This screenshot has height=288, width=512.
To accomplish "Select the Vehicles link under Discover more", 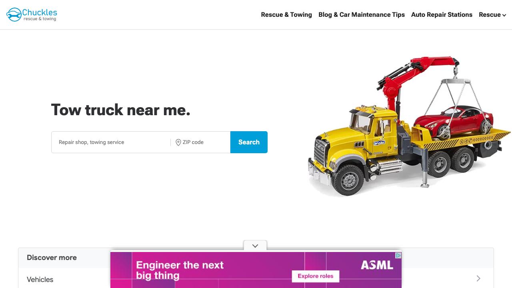I will pos(40,280).
